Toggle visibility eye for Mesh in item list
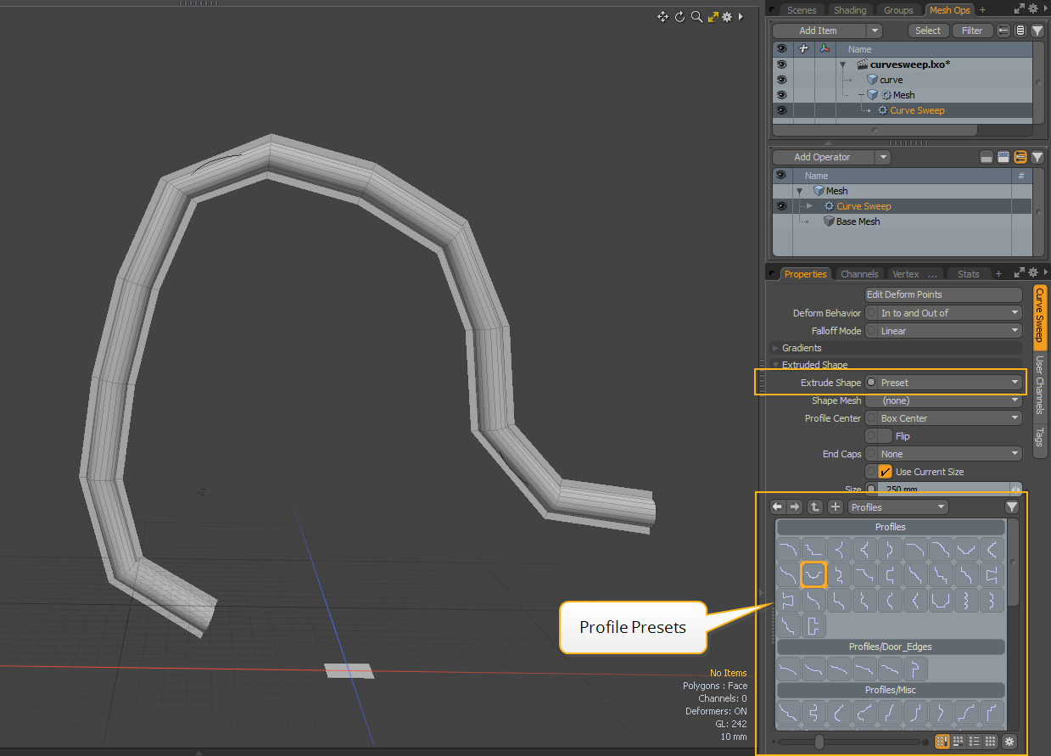 (x=781, y=95)
